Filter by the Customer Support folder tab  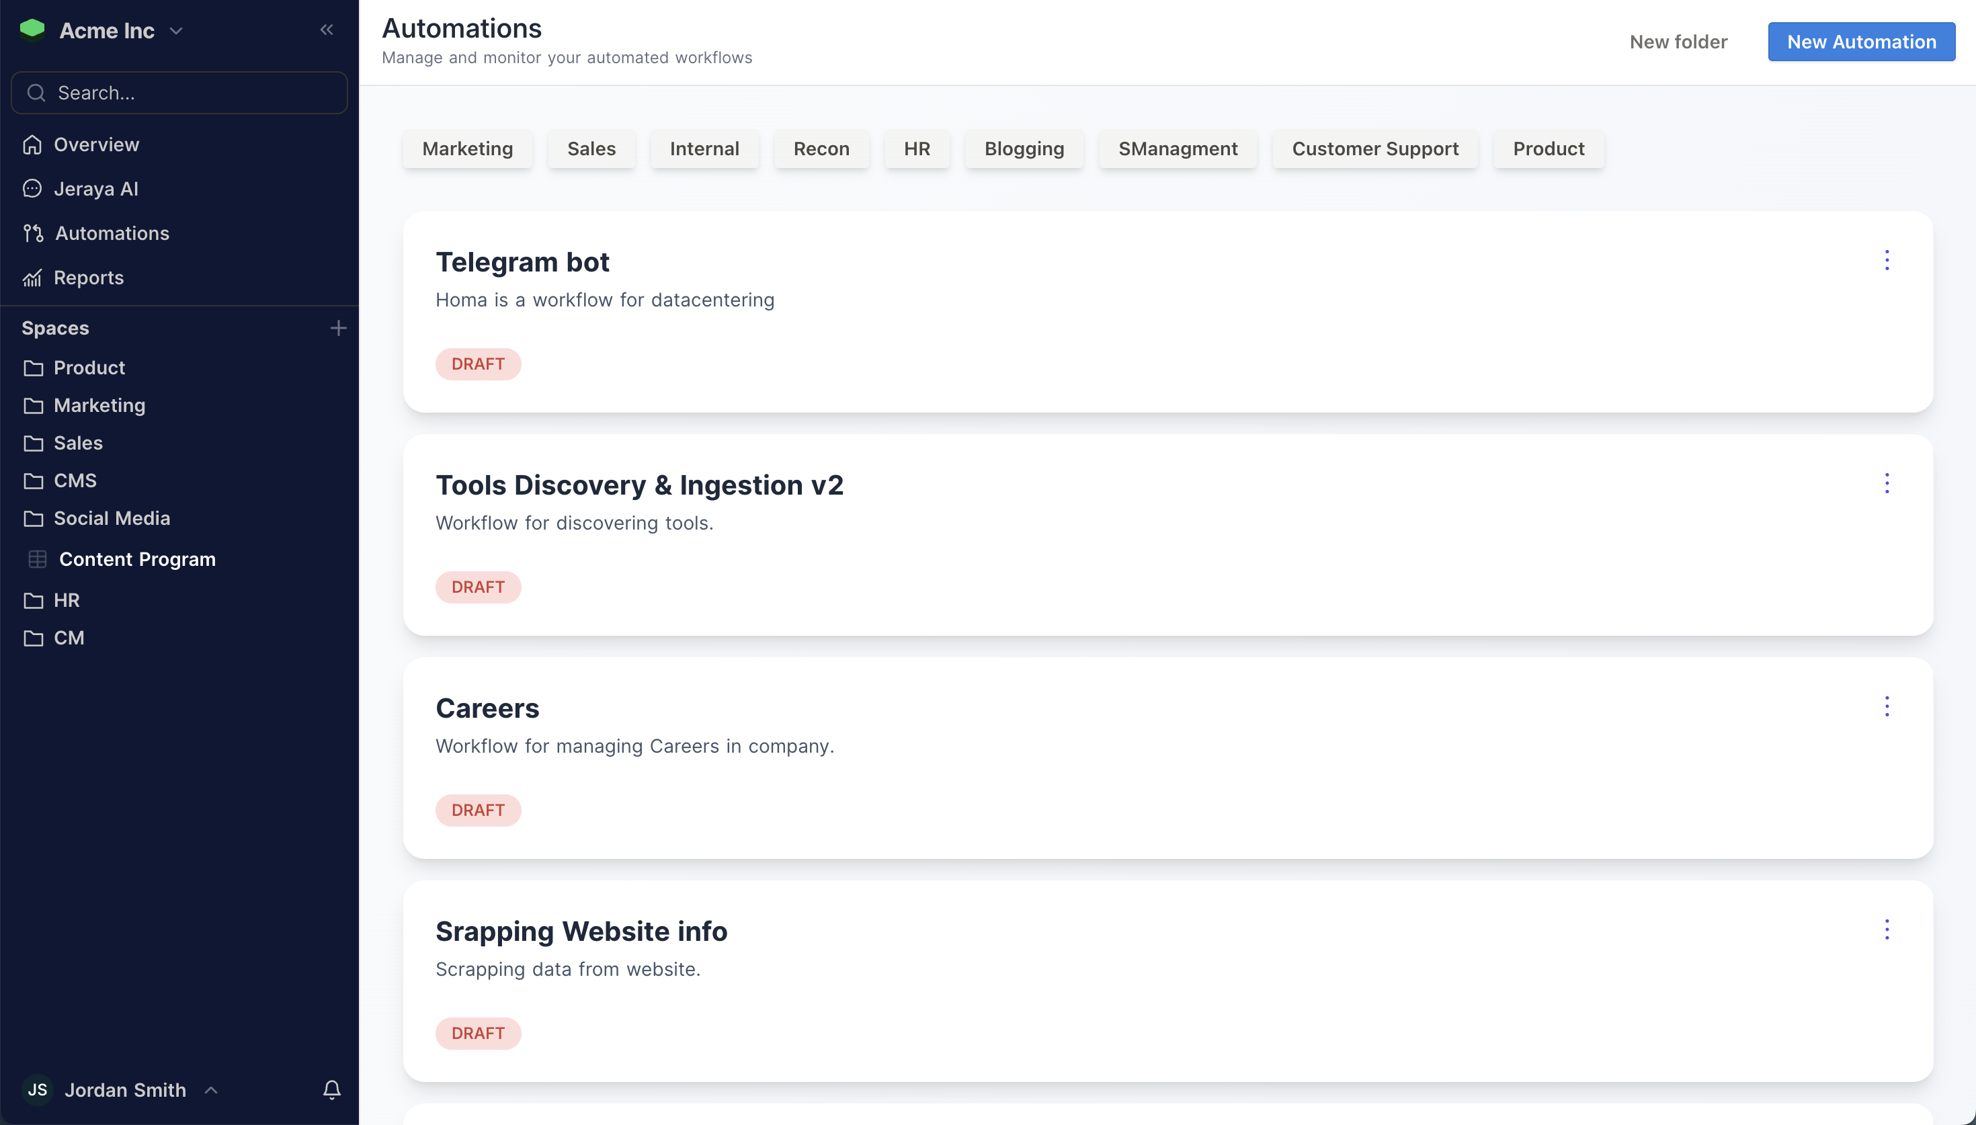point(1375,149)
